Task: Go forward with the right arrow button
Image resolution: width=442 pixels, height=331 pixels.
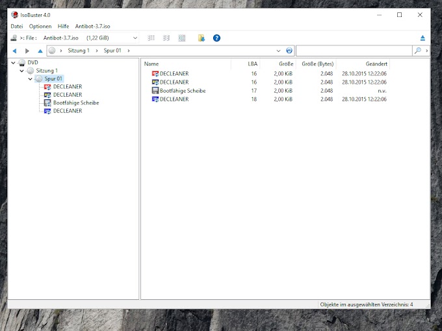Action: point(27,51)
